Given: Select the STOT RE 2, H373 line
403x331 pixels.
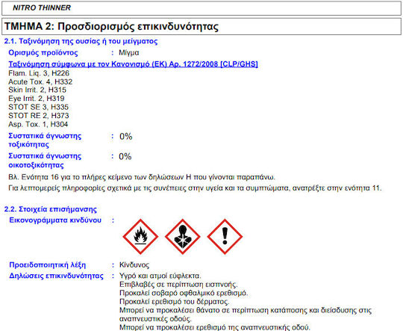Looking at the screenshot, I should tap(39, 116).
